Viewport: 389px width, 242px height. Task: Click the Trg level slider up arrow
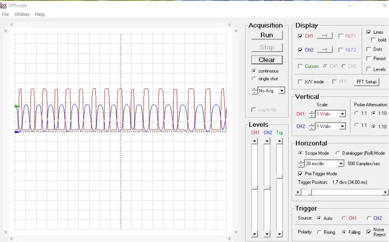(280, 141)
